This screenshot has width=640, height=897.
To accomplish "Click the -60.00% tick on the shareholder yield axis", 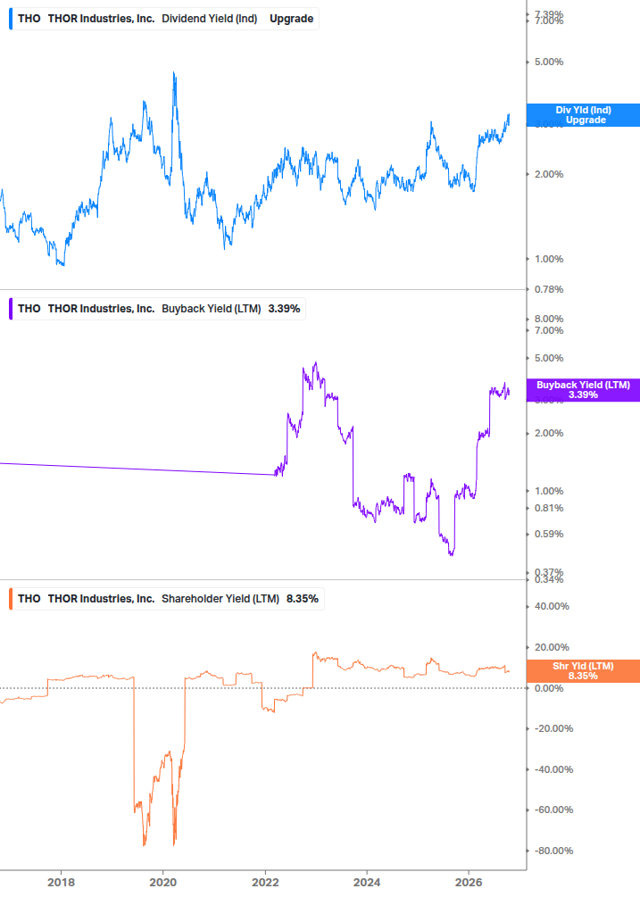I will click(x=553, y=810).
